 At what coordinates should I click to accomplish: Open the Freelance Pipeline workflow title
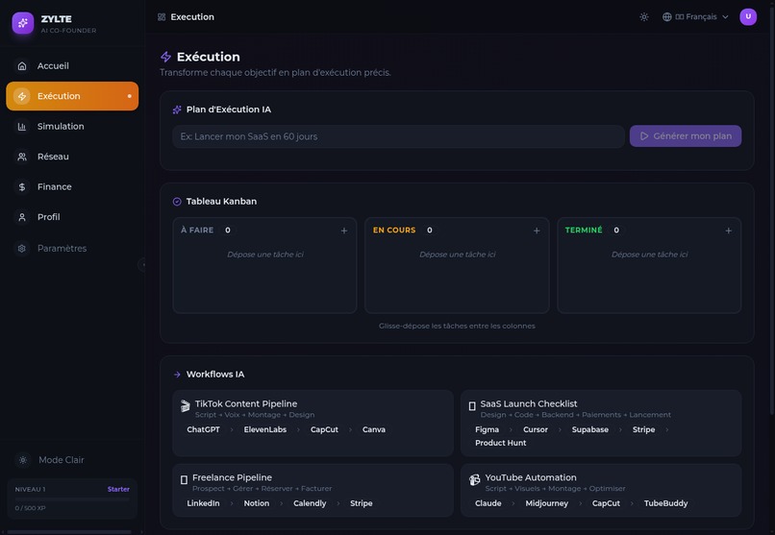[x=232, y=477]
